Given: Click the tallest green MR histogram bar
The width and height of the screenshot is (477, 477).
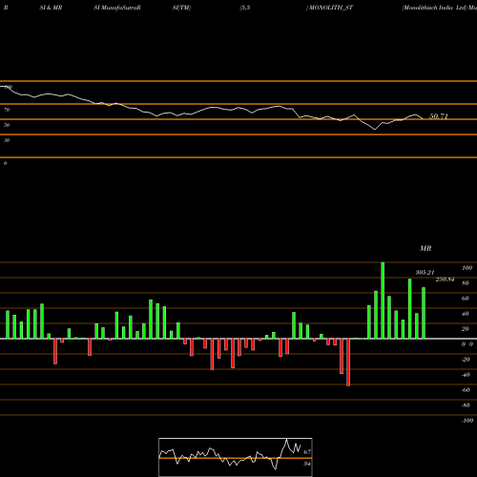Looking at the screenshot, I should coord(383,301).
